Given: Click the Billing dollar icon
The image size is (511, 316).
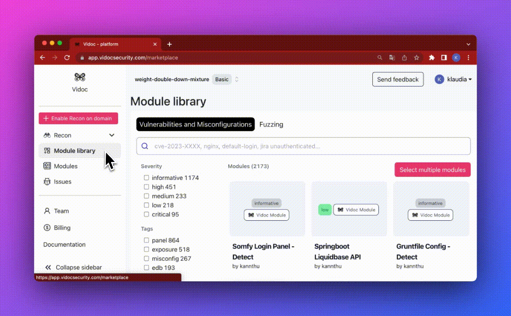Looking at the screenshot, I should click(47, 228).
